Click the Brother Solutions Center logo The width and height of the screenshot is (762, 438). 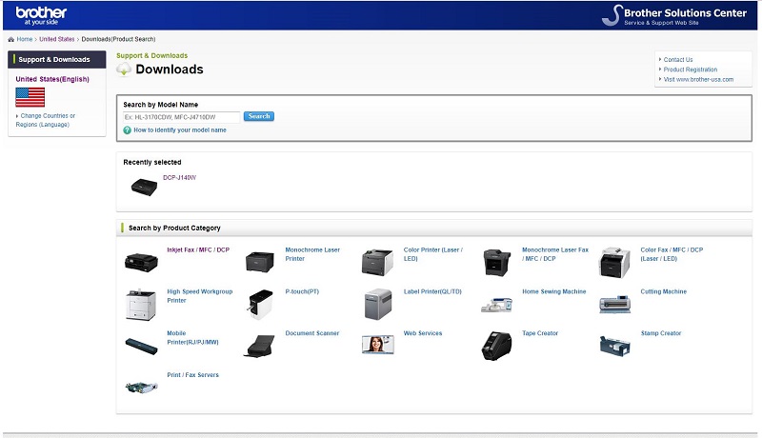click(674, 15)
